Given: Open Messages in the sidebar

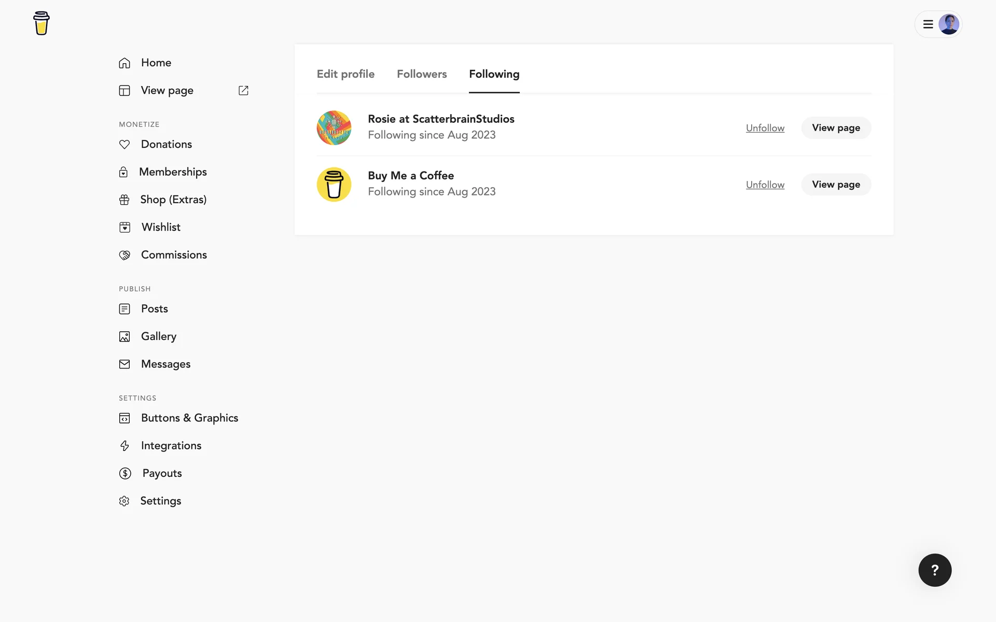Looking at the screenshot, I should click(x=165, y=364).
